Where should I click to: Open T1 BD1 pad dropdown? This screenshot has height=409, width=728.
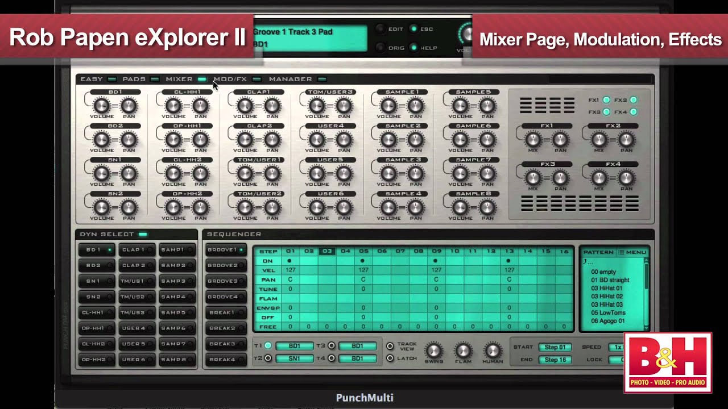(x=295, y=345)
